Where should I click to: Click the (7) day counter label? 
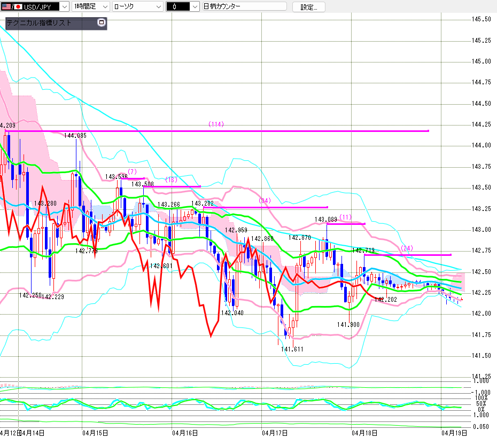(x=132, y=171)
